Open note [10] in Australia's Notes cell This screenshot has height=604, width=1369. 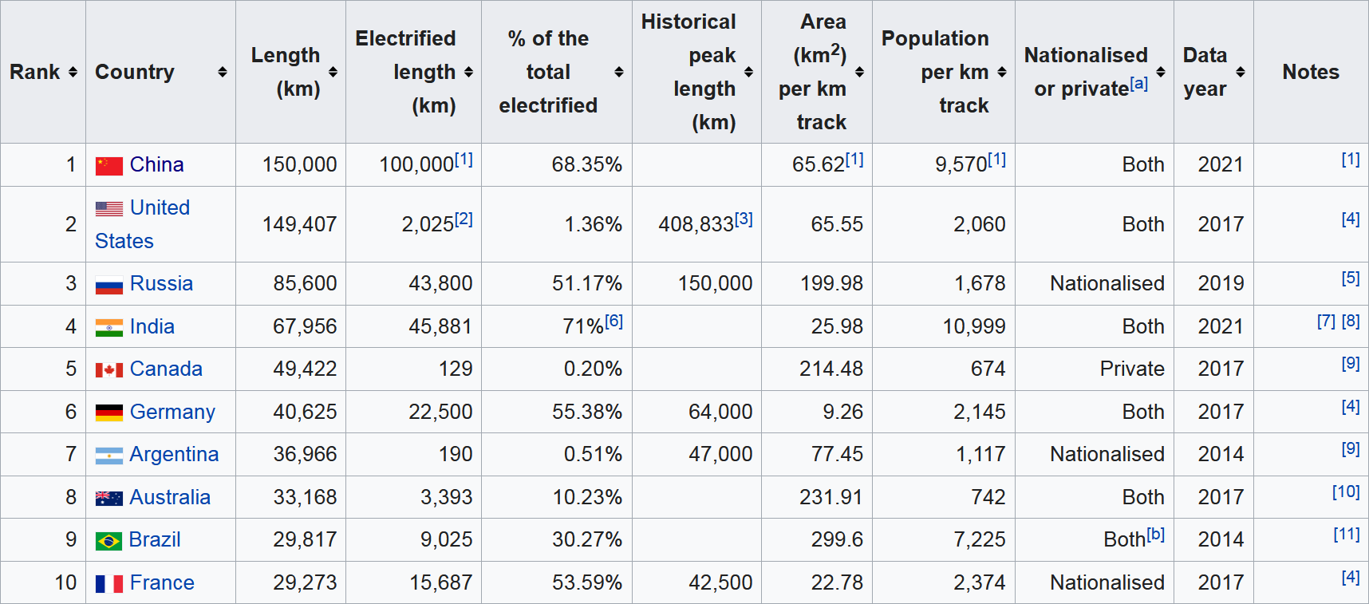point(1346,491)
